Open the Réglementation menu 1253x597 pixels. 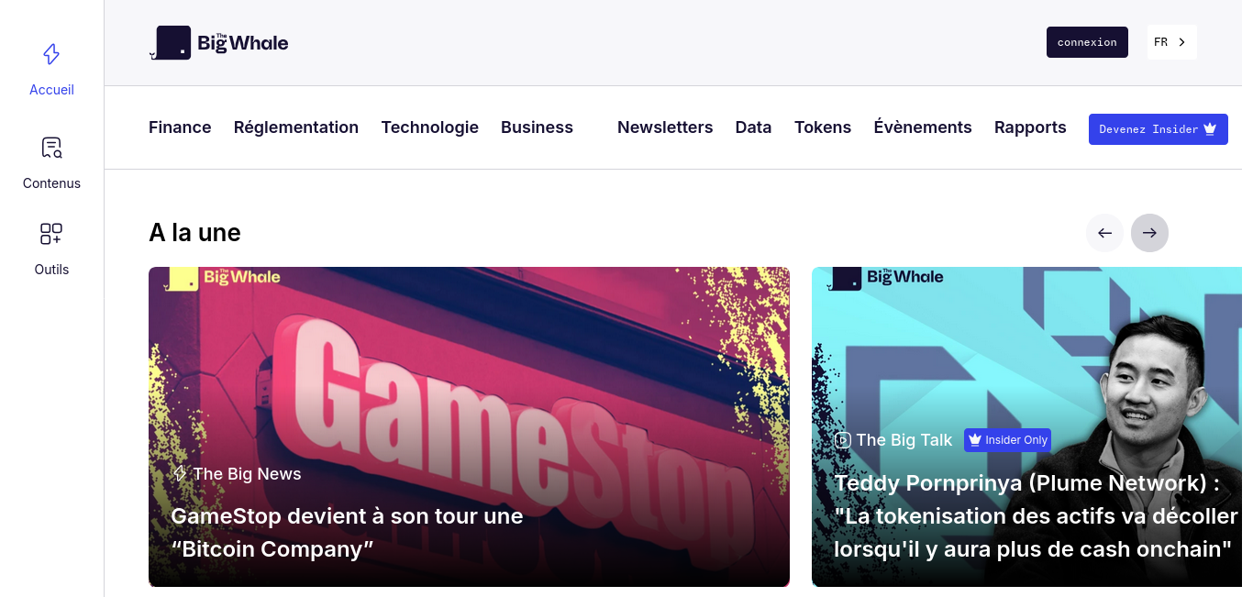[296, 127]
